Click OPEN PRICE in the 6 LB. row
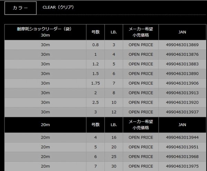Viewport: 207px width, 171px height. [x=141, y=74]
